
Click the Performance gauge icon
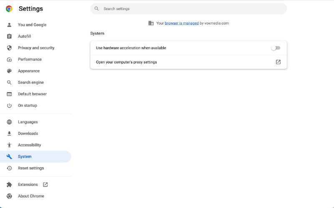pyautogui.click(x=9, y=59)
